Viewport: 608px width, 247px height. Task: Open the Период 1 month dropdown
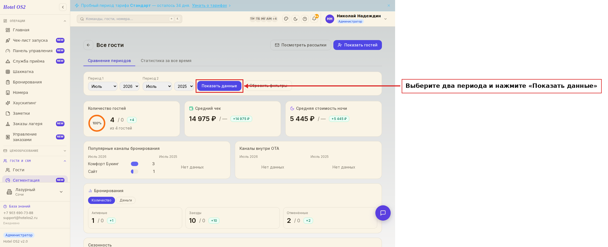tap(103, 86)
